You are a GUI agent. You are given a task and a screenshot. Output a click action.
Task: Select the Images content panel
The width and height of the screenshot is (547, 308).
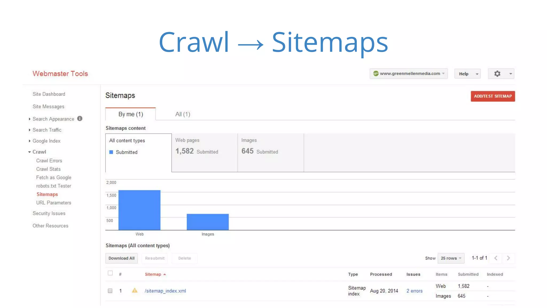(x=271, y=153)
